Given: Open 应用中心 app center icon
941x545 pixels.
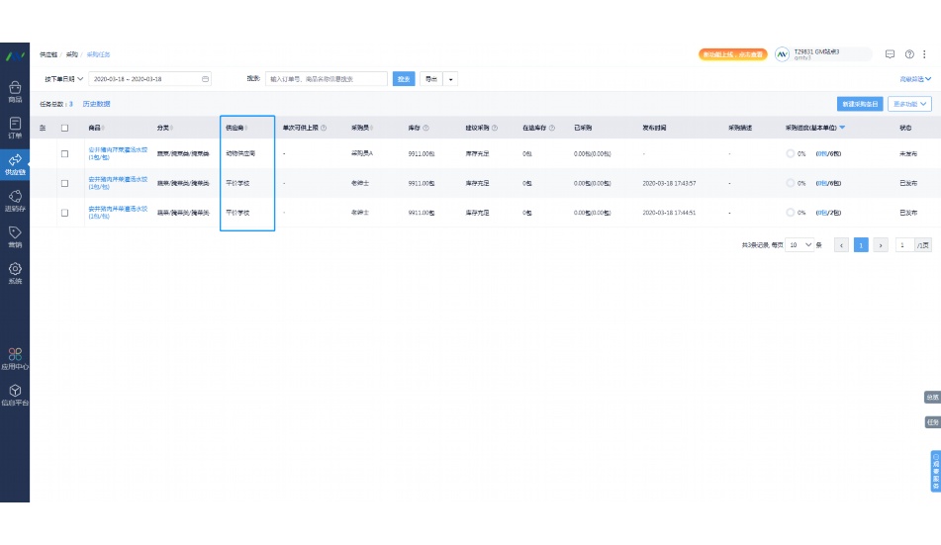Looking at the screenshot, I should (x=15, y=357).
